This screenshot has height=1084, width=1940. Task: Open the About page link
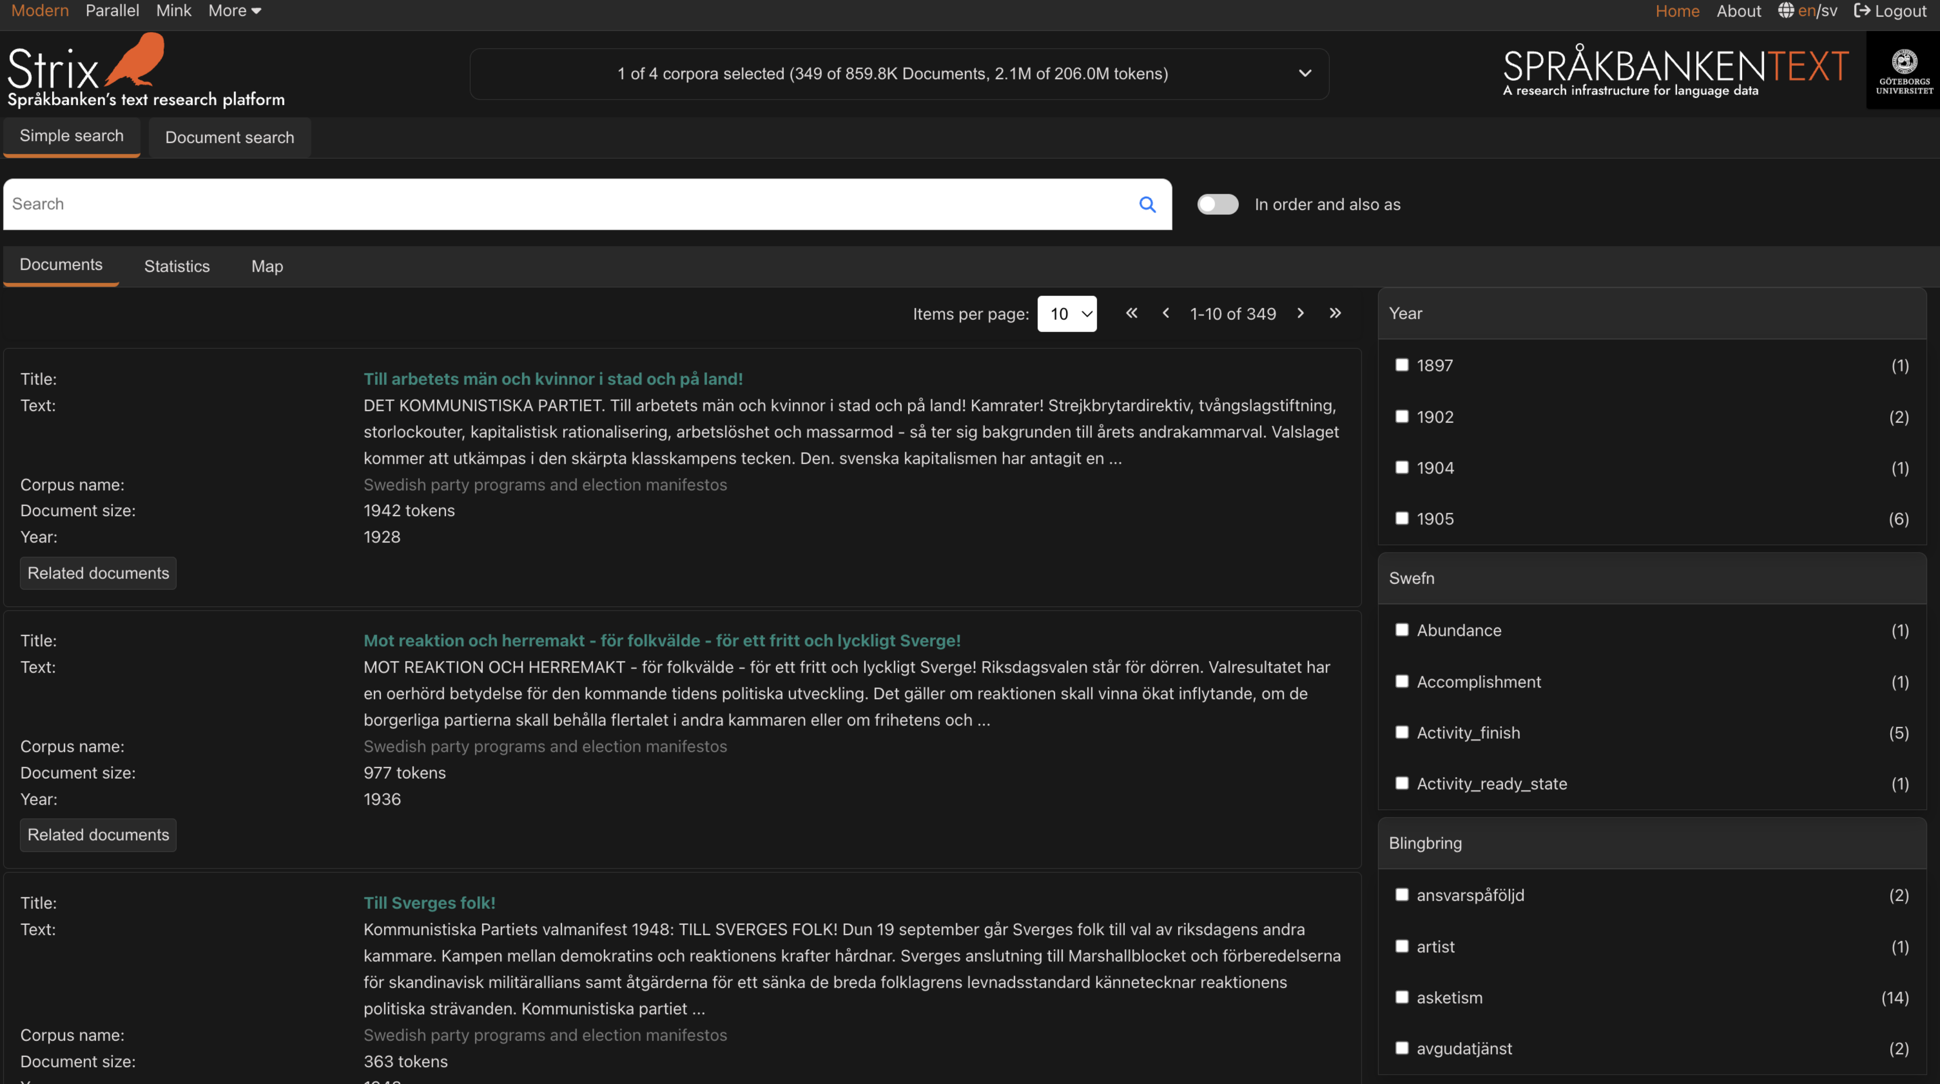point(1739,11)
